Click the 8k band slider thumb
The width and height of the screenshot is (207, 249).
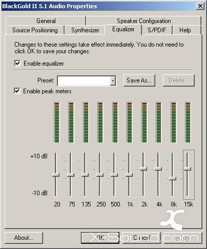pyautogui.click(x=173, y=178)
